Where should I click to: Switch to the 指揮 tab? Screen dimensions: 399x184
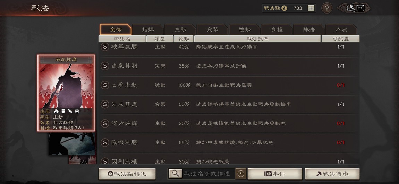click(148, 29)
